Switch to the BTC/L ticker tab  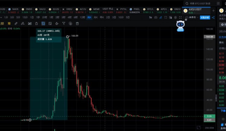pyautogui.click(x=148, y=11)
